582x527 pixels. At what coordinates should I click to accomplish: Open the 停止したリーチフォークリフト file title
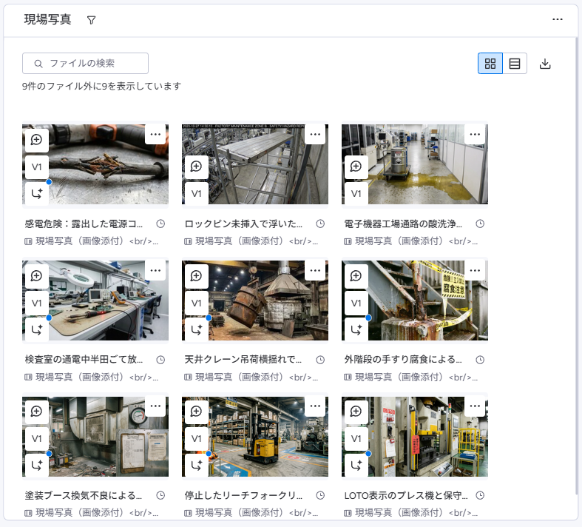click(x=244, y=496)
